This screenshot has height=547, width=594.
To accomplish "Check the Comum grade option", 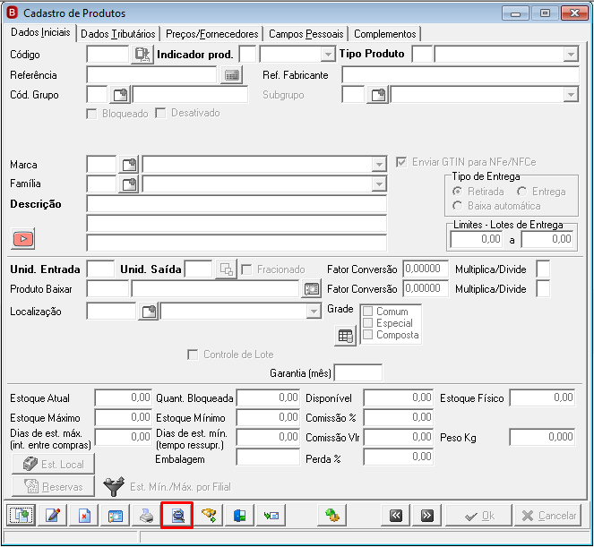I will 367,312.
